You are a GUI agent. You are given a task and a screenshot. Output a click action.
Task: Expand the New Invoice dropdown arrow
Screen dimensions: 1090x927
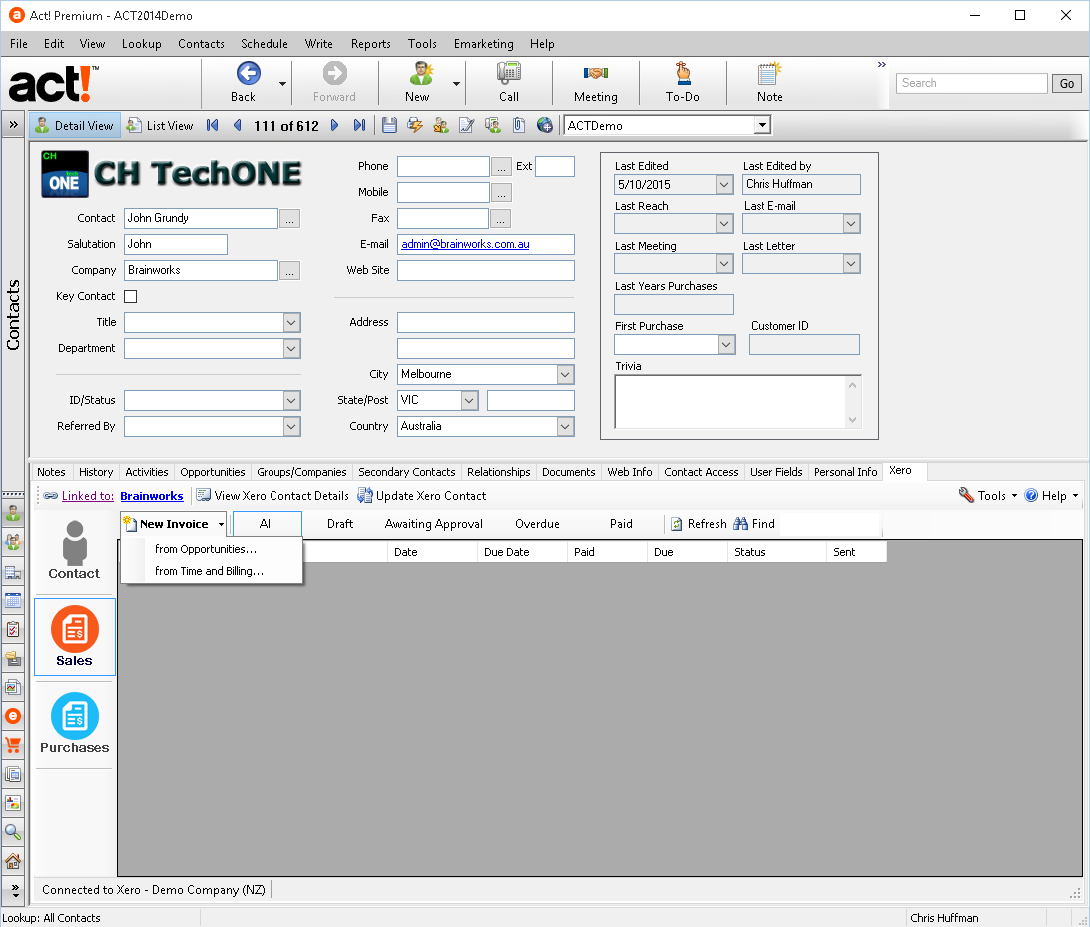(x=221, y=524)
